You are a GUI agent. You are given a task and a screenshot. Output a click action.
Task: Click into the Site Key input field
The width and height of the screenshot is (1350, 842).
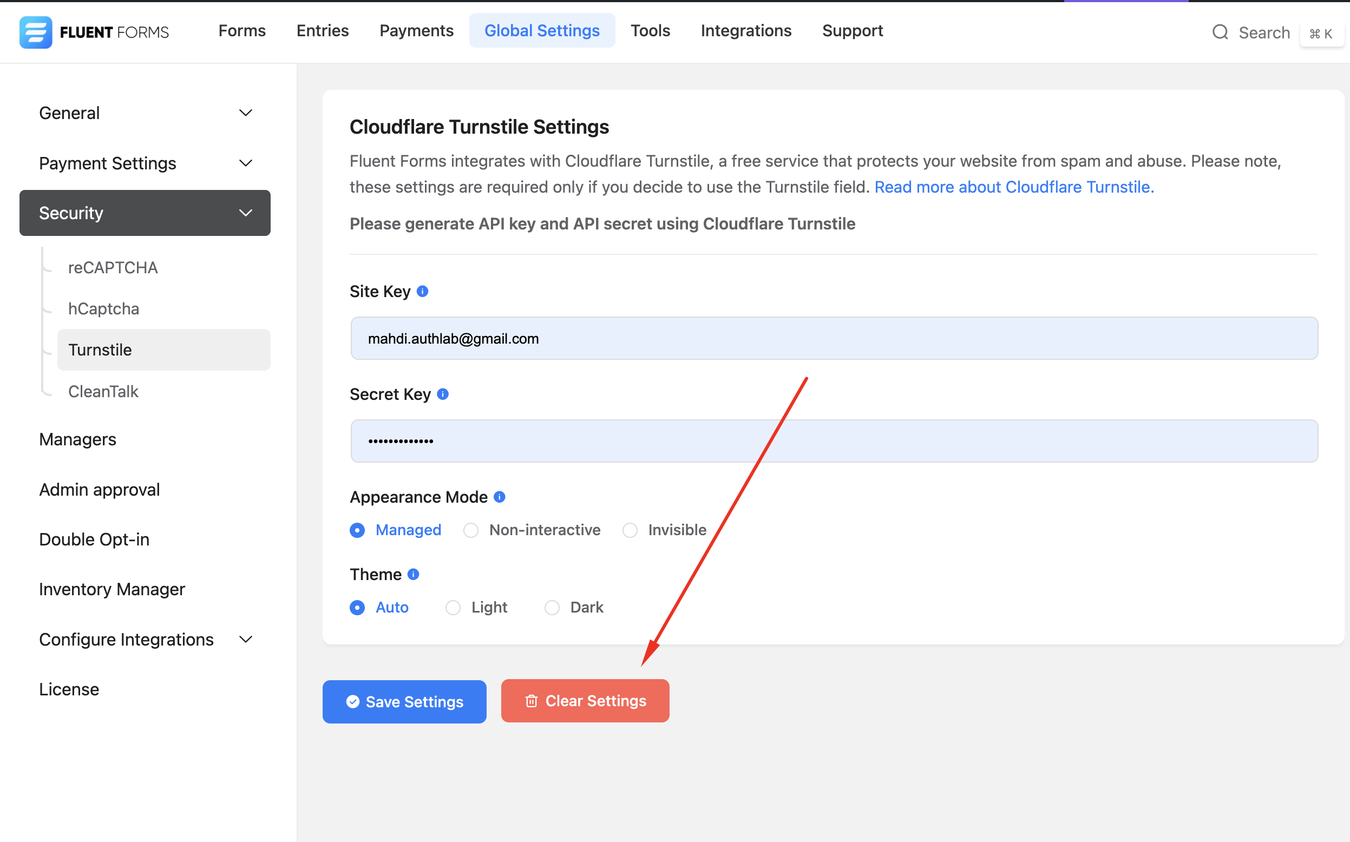click(834, 339)
